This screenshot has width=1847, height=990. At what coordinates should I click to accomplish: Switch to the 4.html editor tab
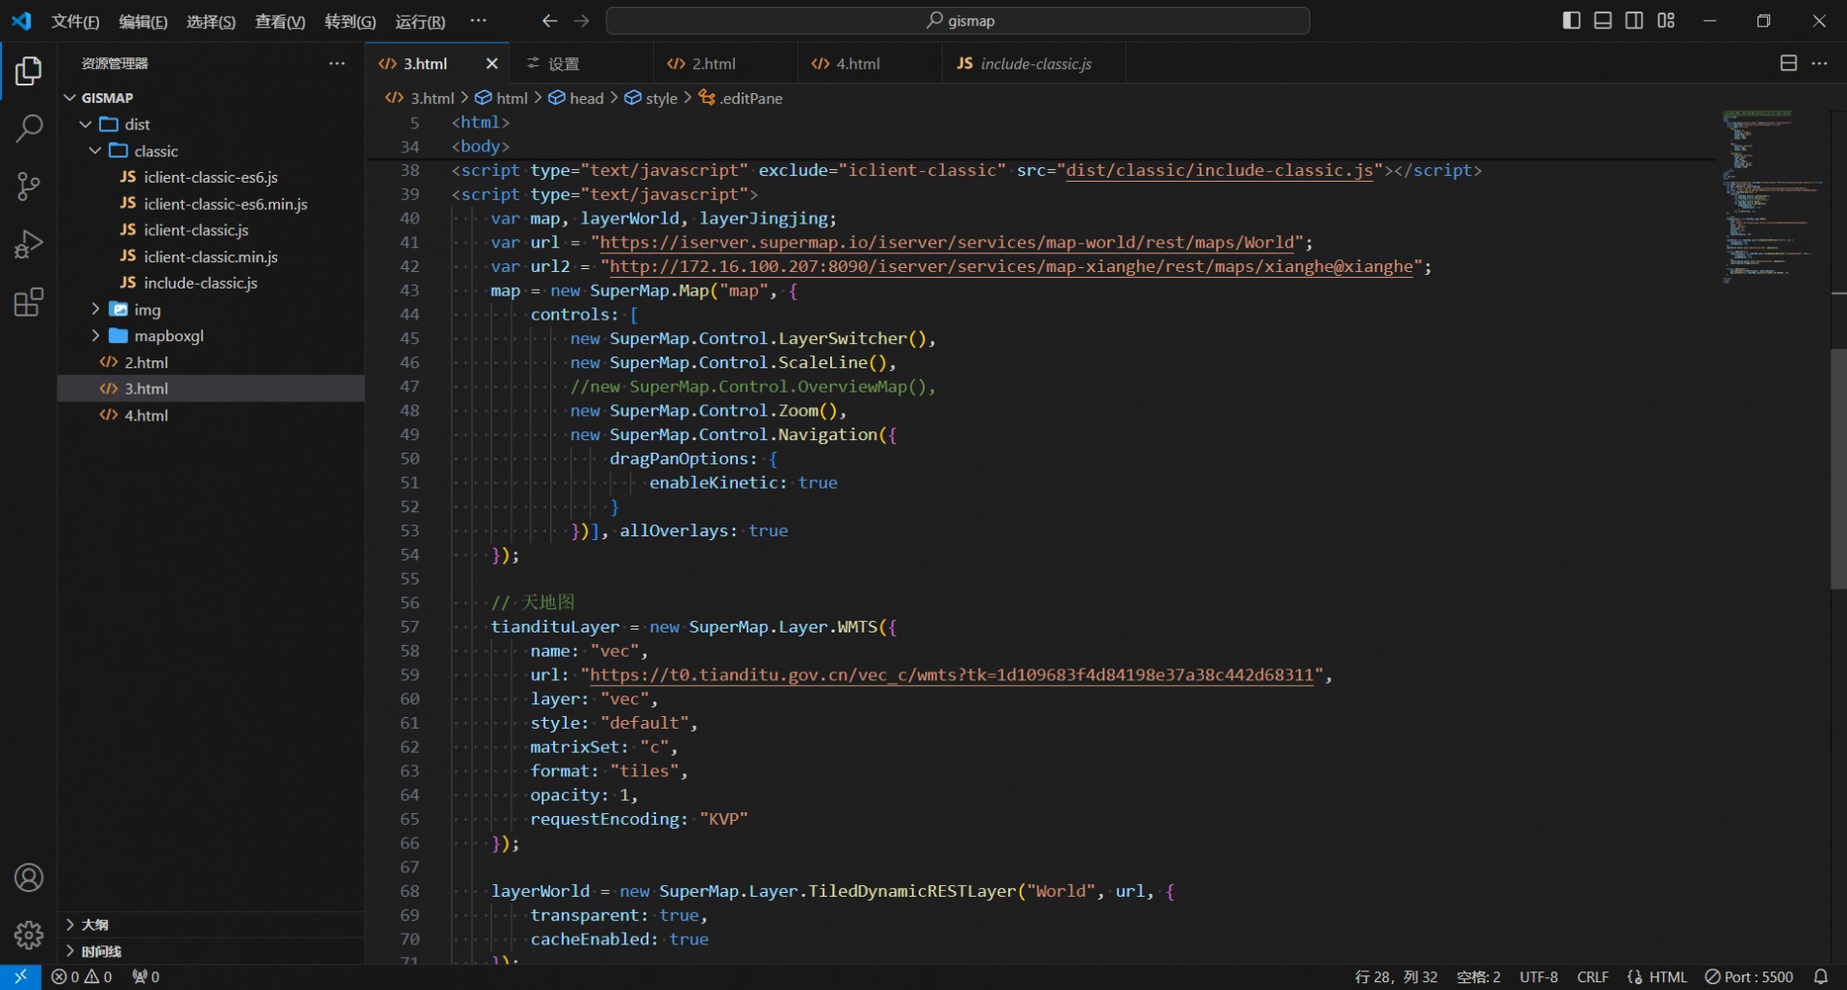[869, 63]
